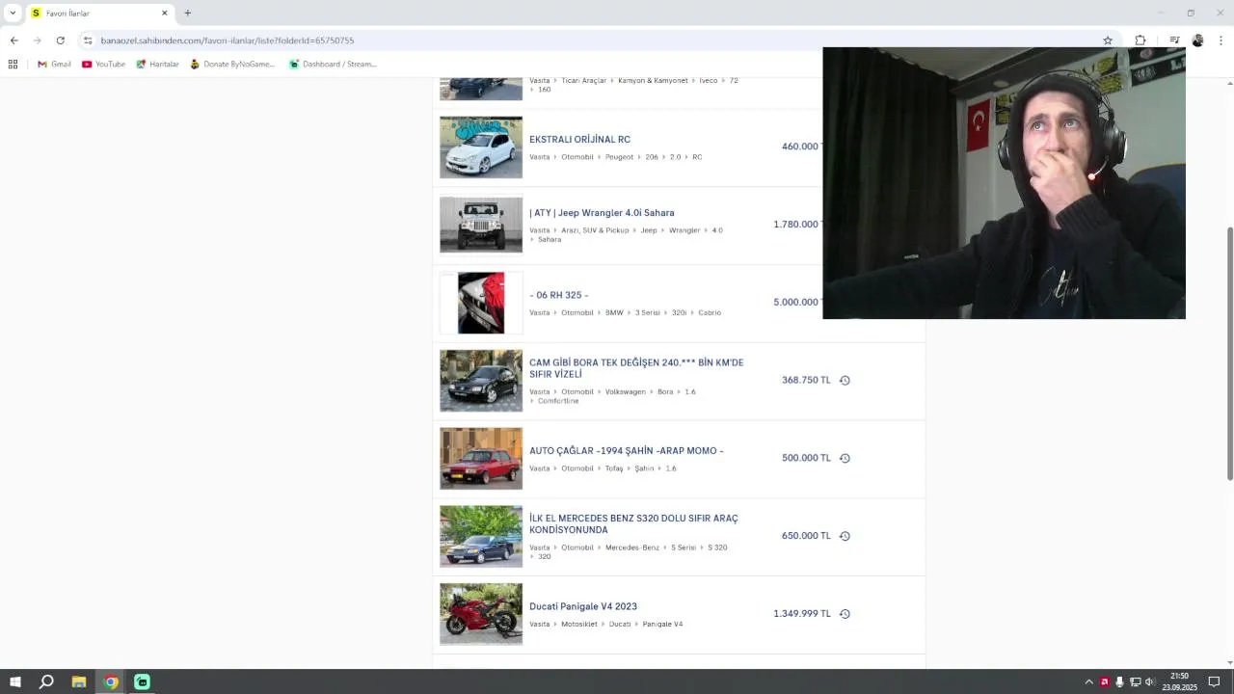Click the red Tofaş Şahin thumbnail

point(481,459)
